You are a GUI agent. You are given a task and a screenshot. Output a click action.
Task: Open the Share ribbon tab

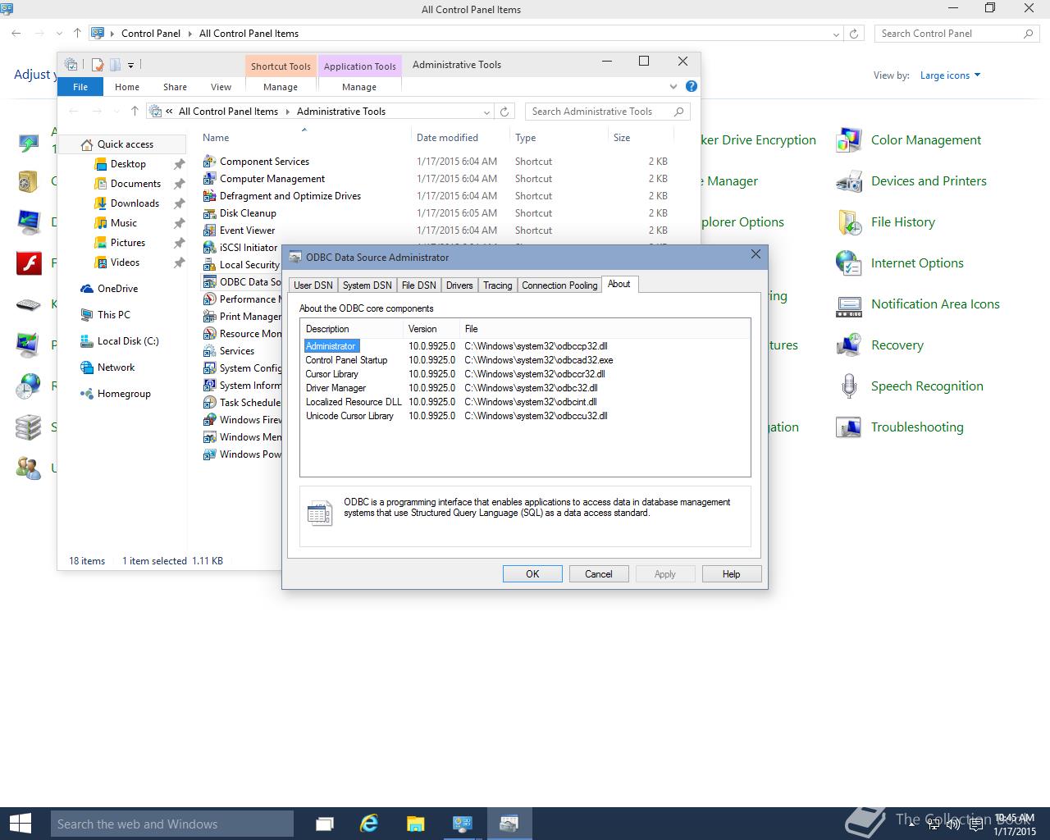(175, 87)
